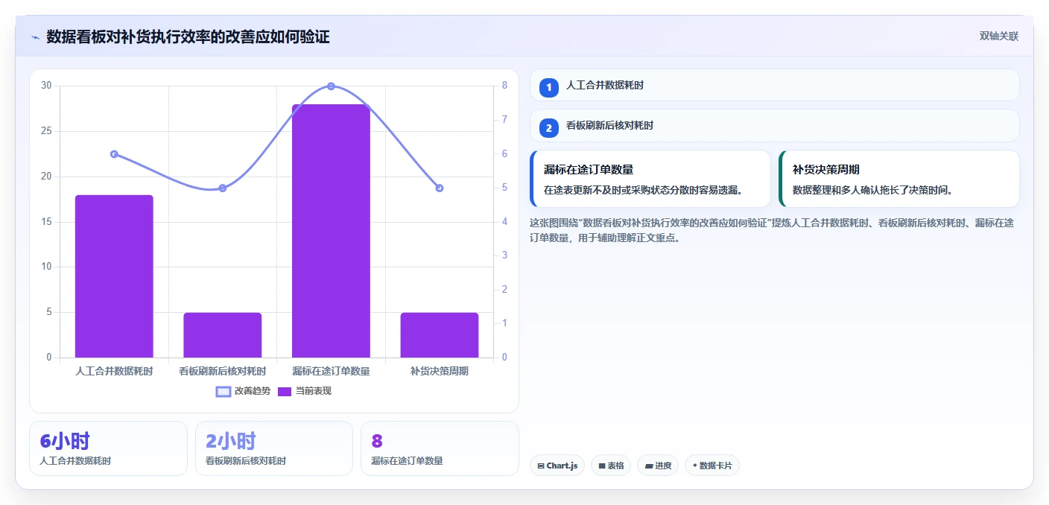The image size is (1049, 505).
Task: Click x-axis label 补货决策周期
Action: tap(440, 371)
